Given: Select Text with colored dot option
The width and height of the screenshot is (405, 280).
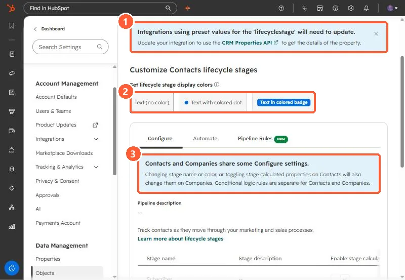Looking at the screenshot, I should coord(213,103).
